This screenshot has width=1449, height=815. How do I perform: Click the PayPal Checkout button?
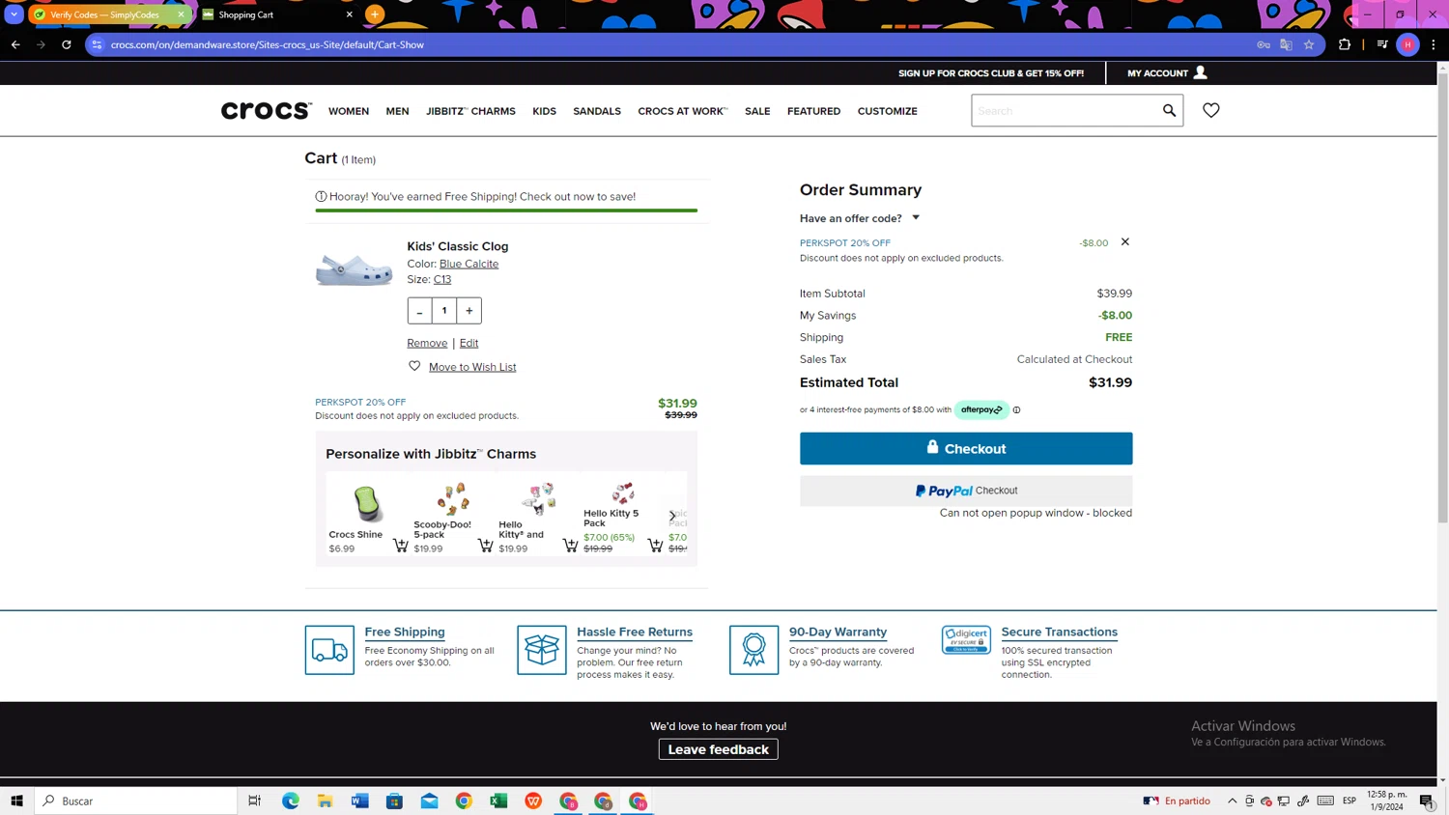tap(966, 491)
